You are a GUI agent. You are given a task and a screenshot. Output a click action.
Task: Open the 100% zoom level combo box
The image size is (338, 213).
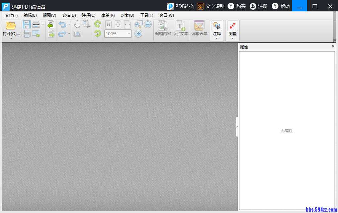point(118,34)
